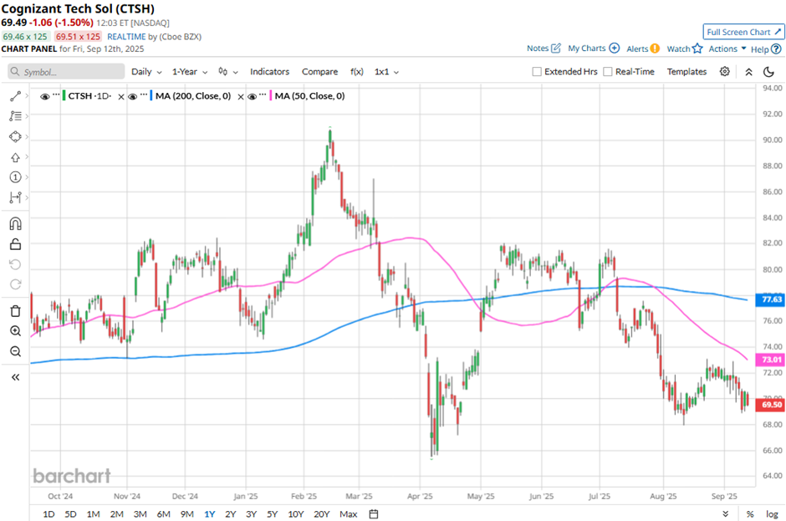Undo the last chart action

pos(16,264)
